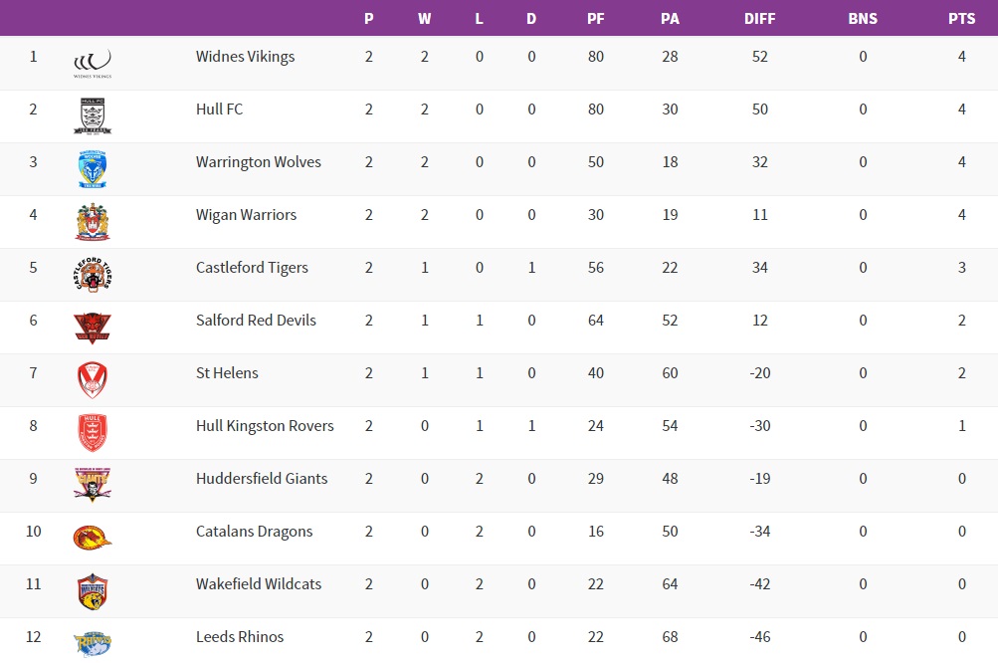
Task: Click the Huddersfield Giants logo
Action: (x=93, y=485)
